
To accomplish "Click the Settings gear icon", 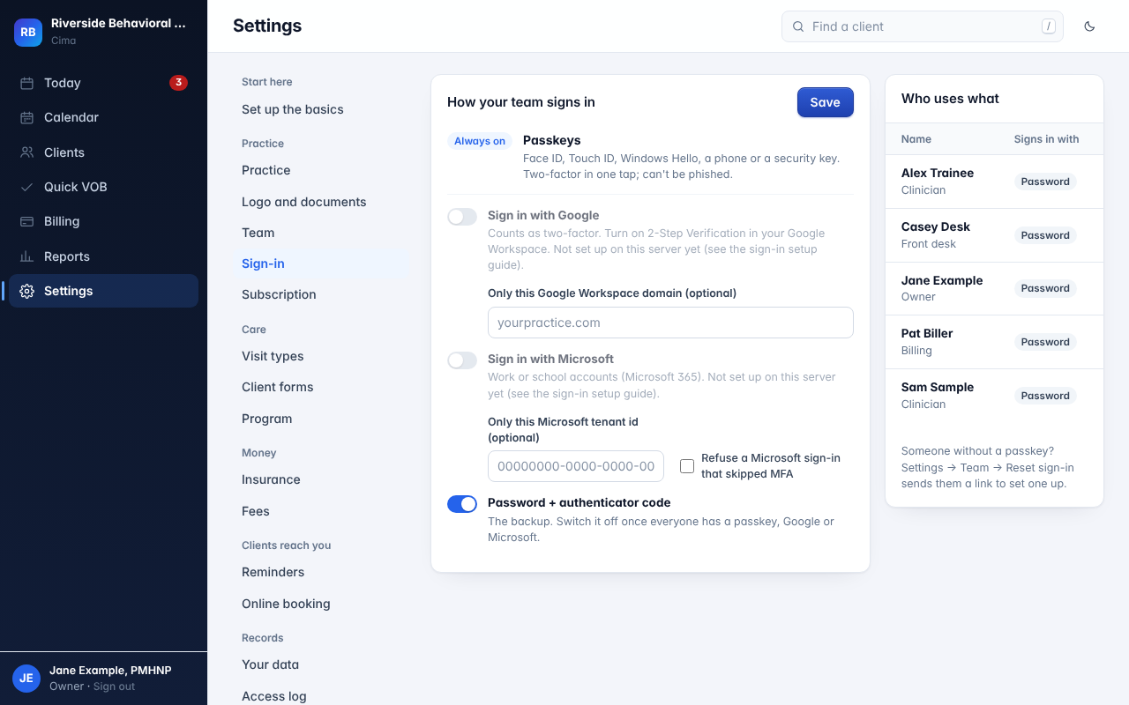I will pos(26,291).
